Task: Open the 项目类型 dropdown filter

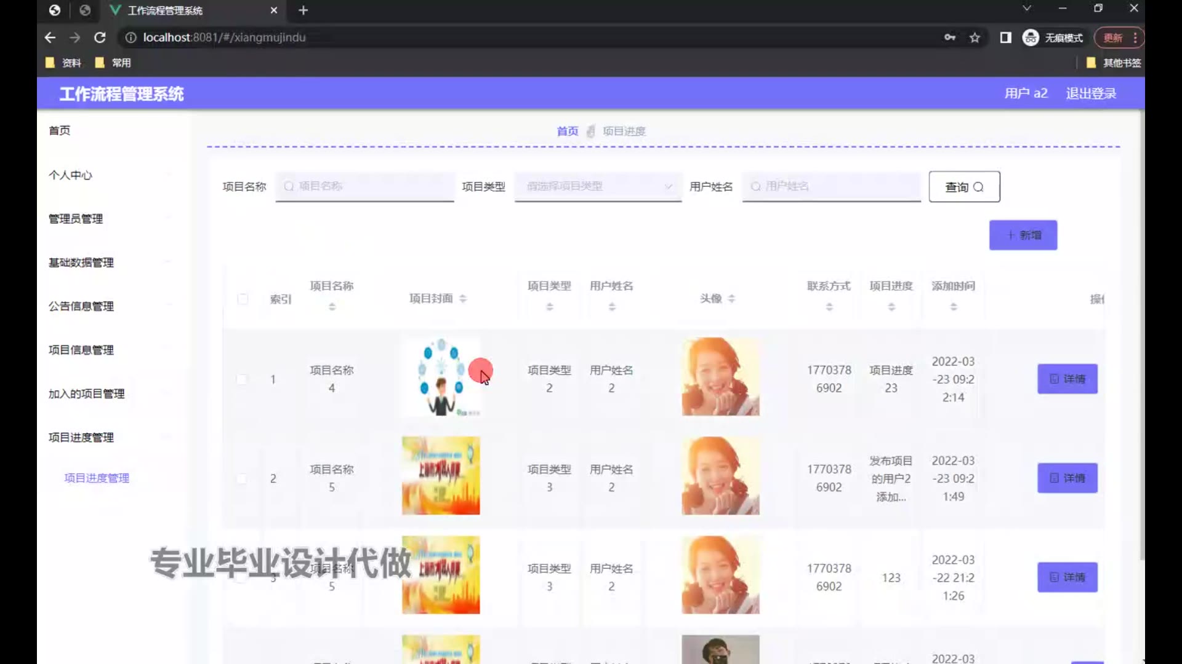Action: [597, 186]
